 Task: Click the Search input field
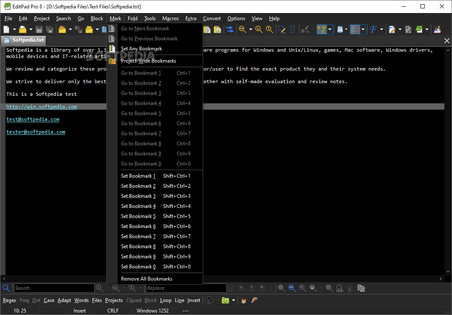(54, 288)
